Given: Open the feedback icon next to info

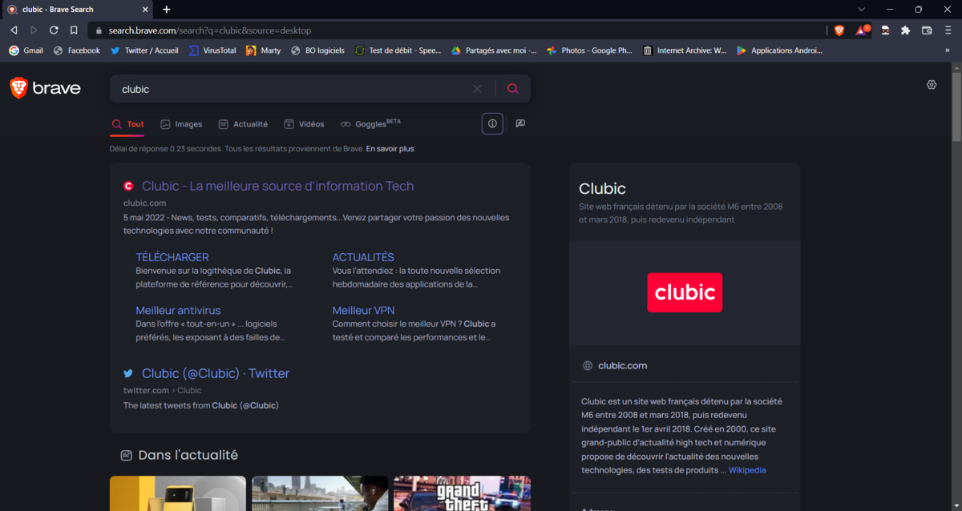Looking at the screenshot, I should pyautogui.click(x=520, y=124).
